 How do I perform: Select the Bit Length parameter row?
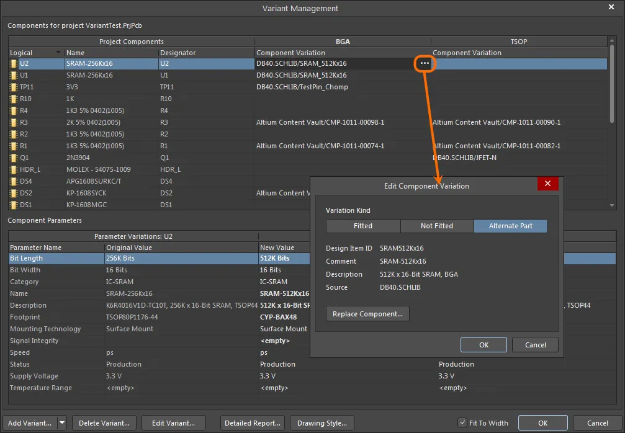coord(159,258)
